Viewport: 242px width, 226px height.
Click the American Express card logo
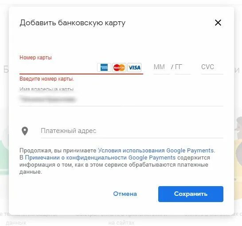point(104,67)
